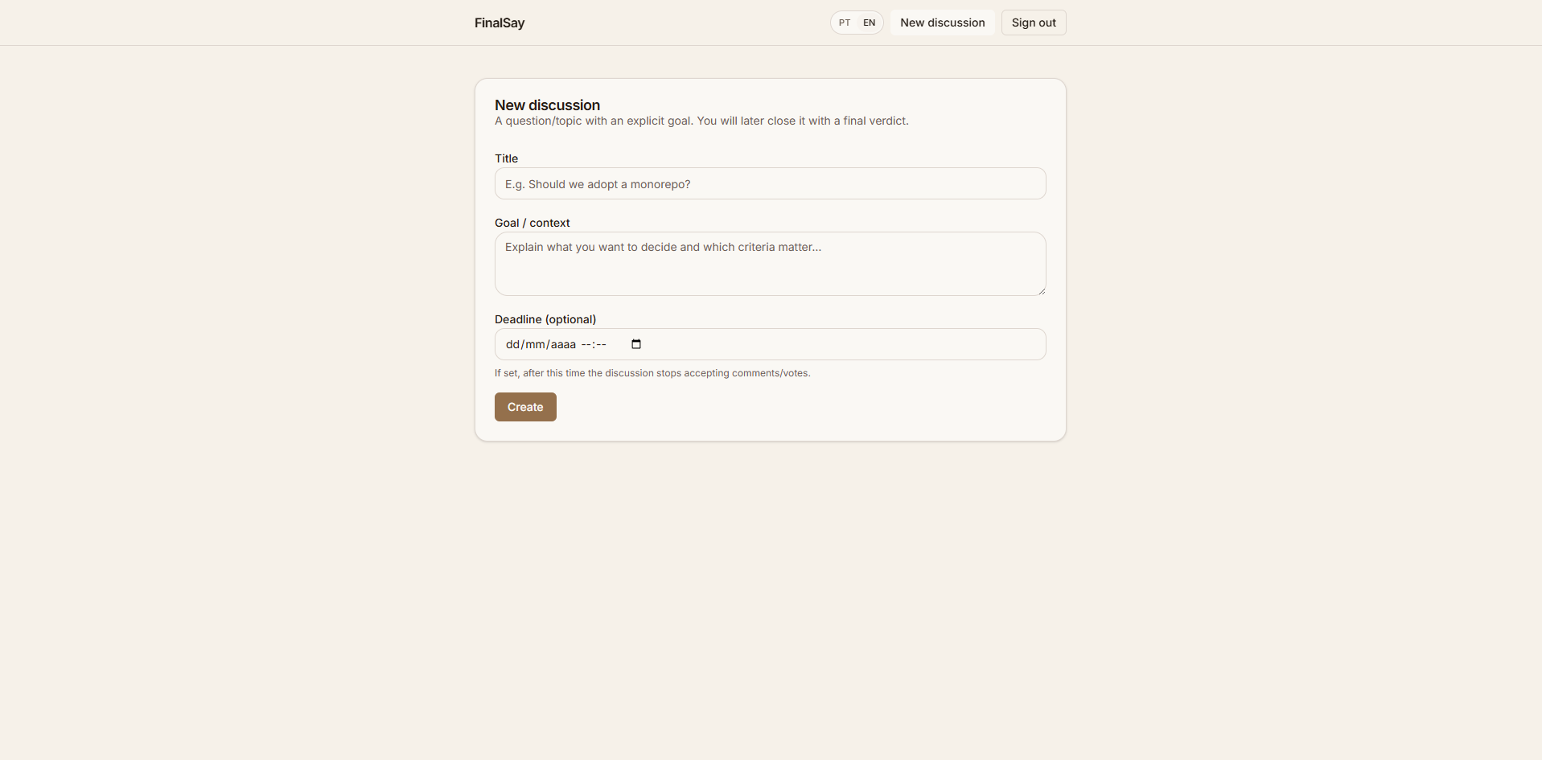Click the Goal / context label
1542x760 pixels.
tap(532, 223)
